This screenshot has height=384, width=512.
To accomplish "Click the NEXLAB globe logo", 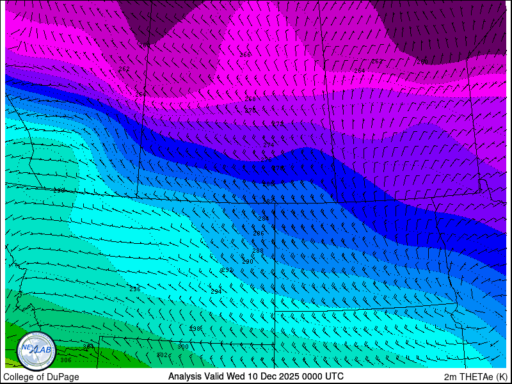I will pyautogui.click(x=36, y=351).
